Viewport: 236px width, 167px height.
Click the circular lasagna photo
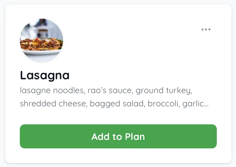point(41,40)
